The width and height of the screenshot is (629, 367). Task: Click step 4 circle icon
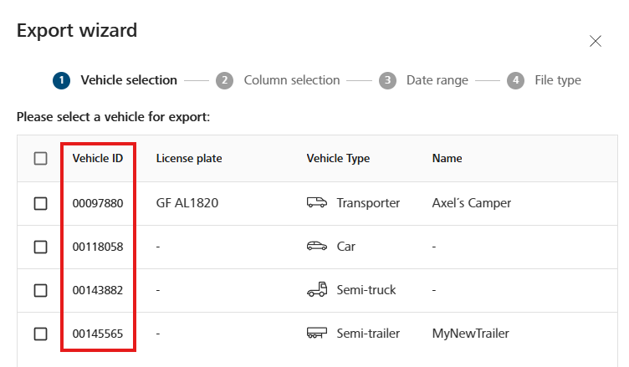515,80
